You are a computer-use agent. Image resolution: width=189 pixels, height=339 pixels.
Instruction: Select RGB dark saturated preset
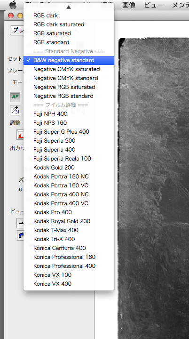pos(69,24)
